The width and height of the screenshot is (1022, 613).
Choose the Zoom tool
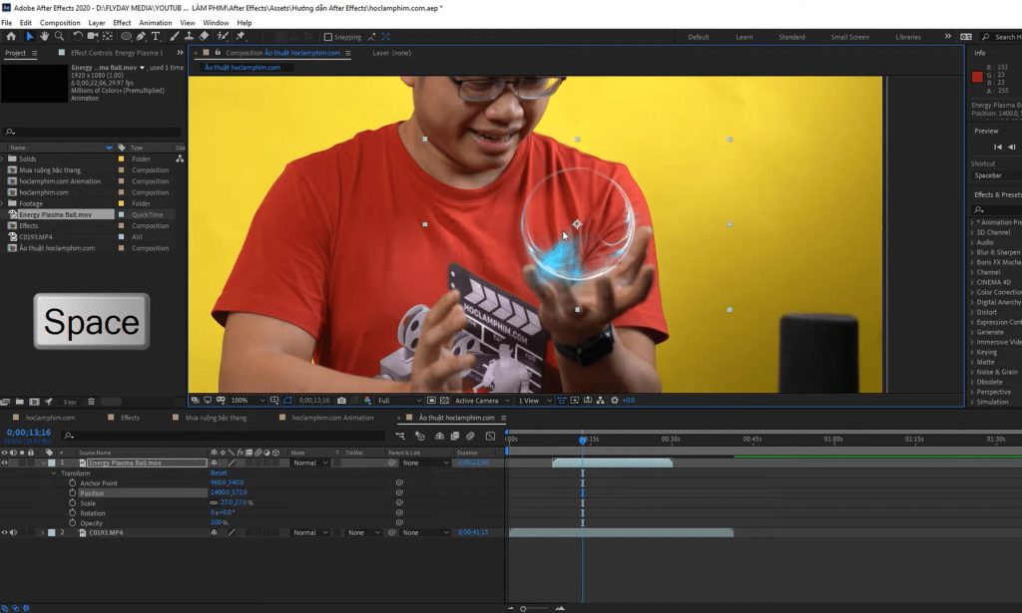click(57, 36)
